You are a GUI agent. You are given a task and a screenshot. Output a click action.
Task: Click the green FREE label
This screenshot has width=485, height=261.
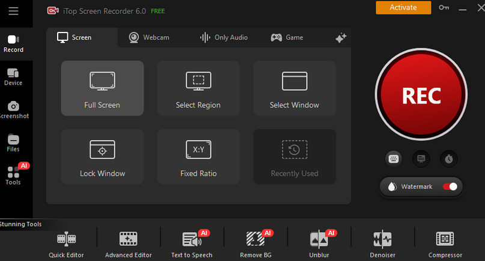coord(157,11)
